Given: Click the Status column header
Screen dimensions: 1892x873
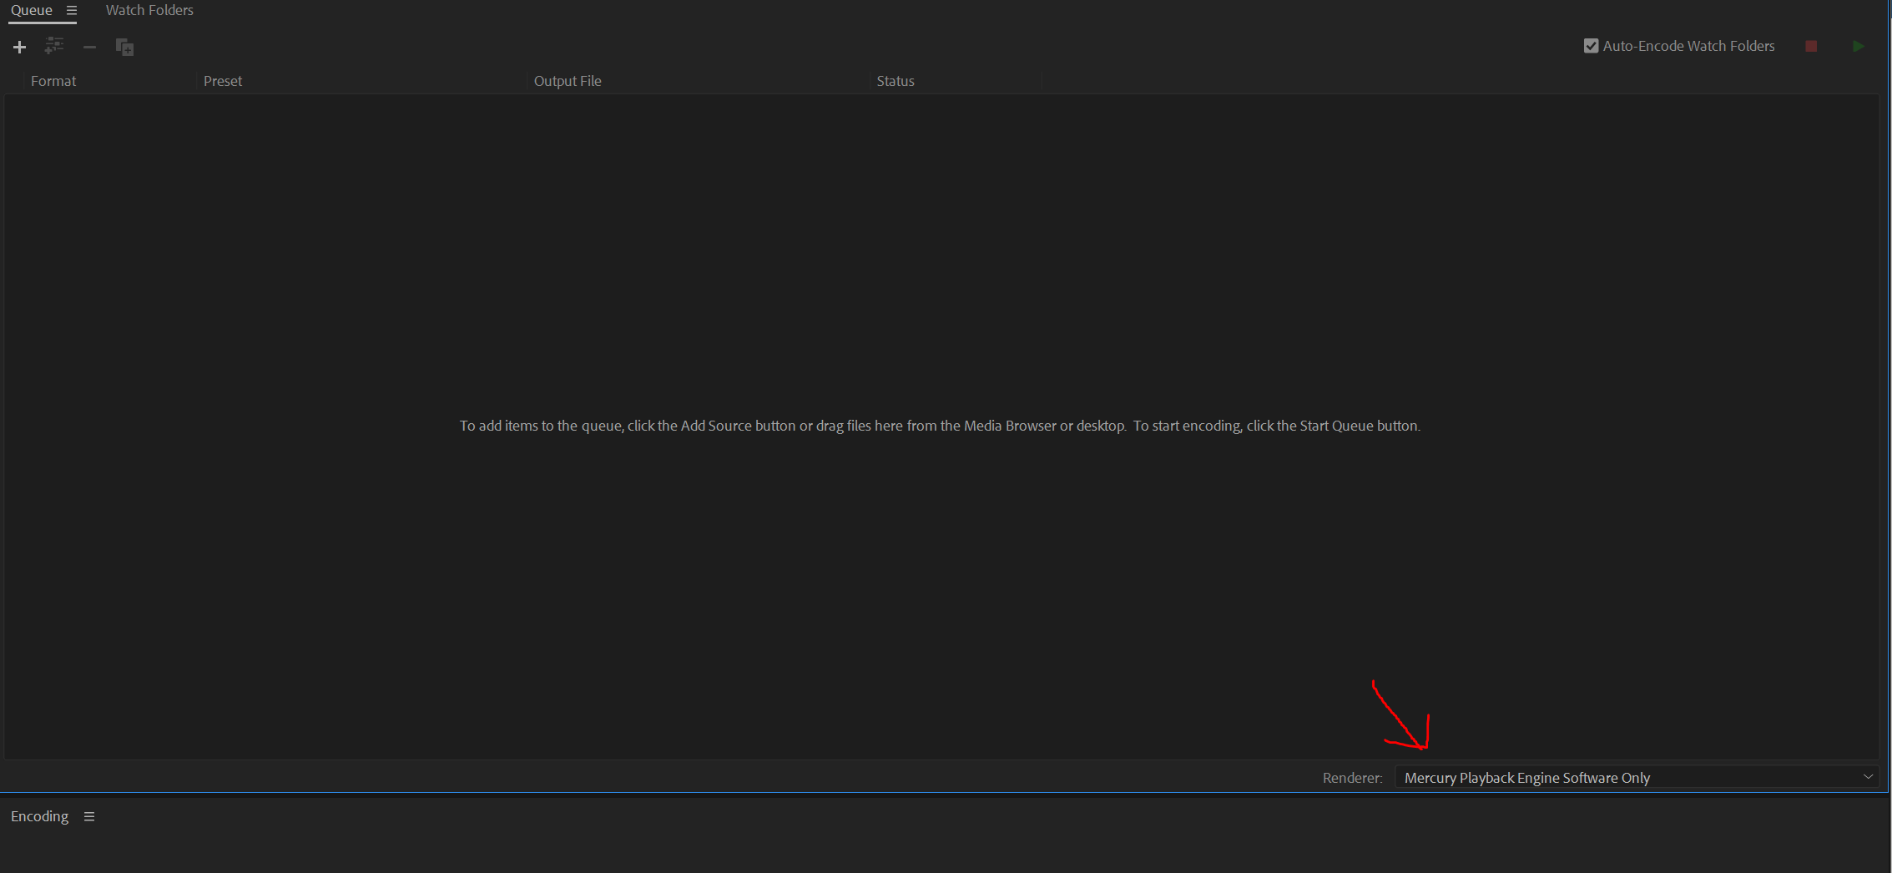Looking at the screenshot, I should point(896,81).
